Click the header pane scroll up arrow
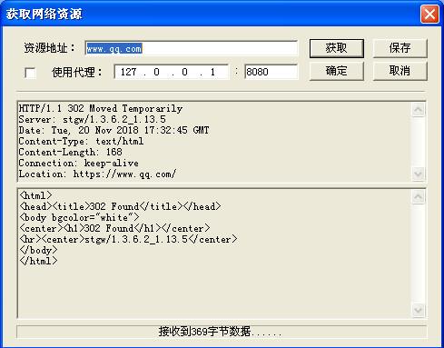444x348 pixels. [x=418, y=110]
